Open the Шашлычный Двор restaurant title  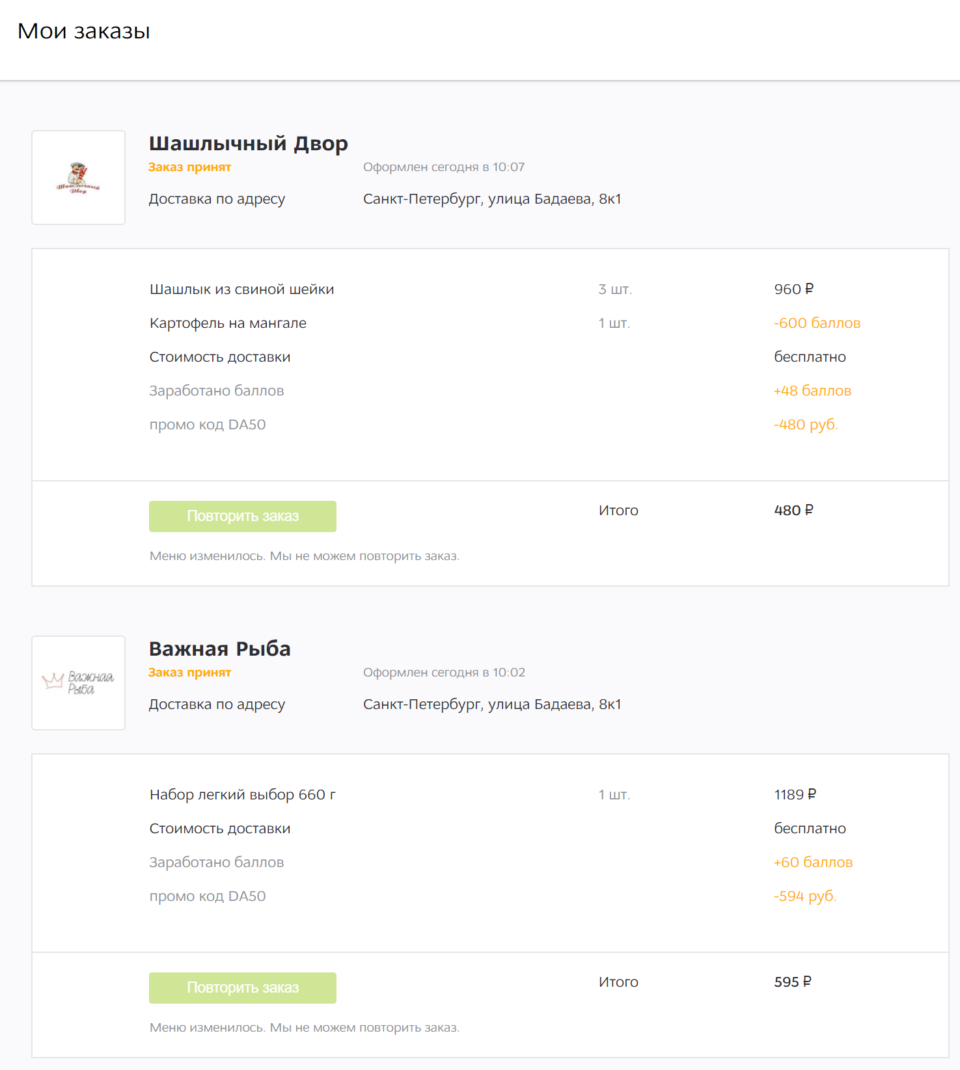(249, 144)
